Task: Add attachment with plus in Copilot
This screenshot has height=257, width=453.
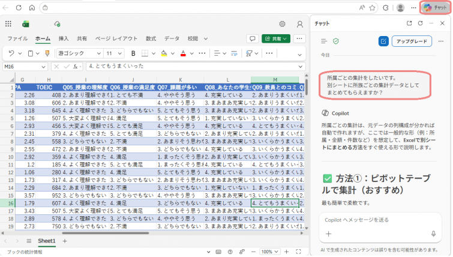Action: pos(328,234)
